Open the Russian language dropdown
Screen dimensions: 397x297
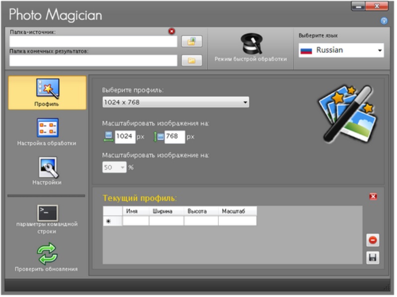pos(341,50)
